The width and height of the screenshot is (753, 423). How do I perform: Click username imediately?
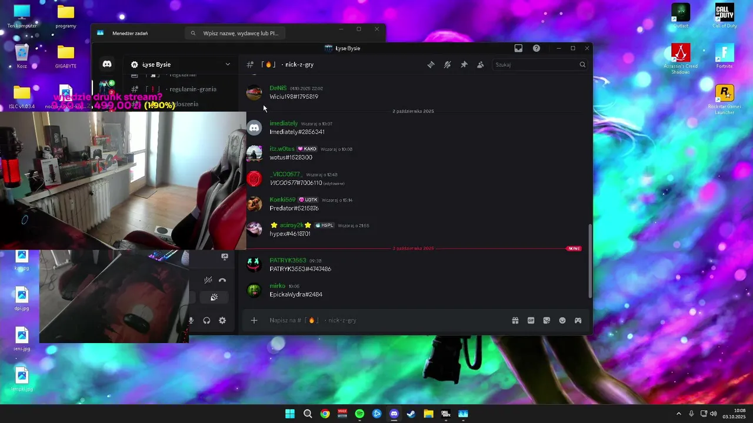[x=284, y=123]
